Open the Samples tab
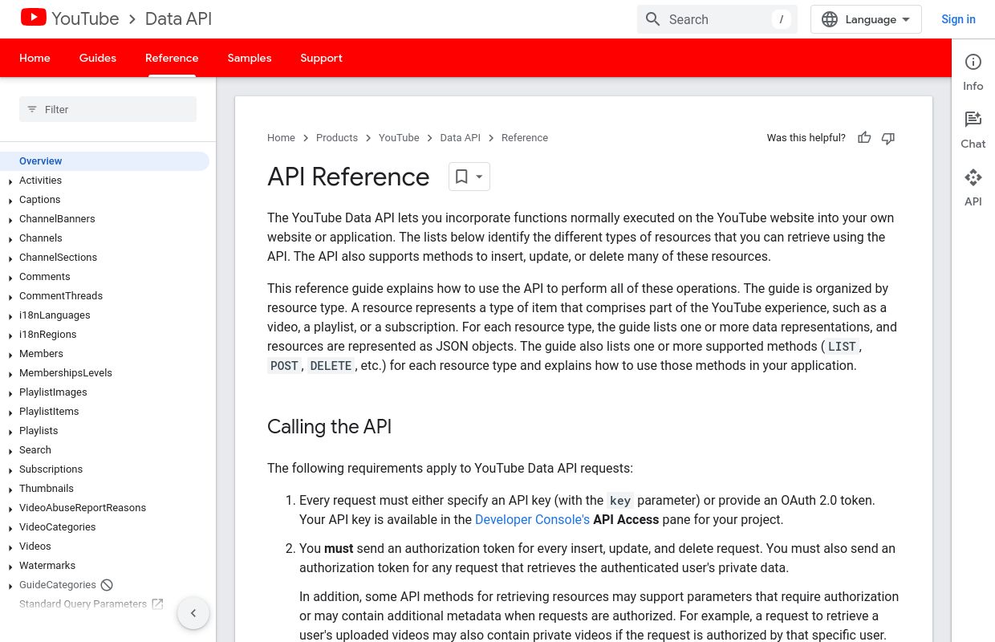The image size is (995, 642). tap(250, 58)
